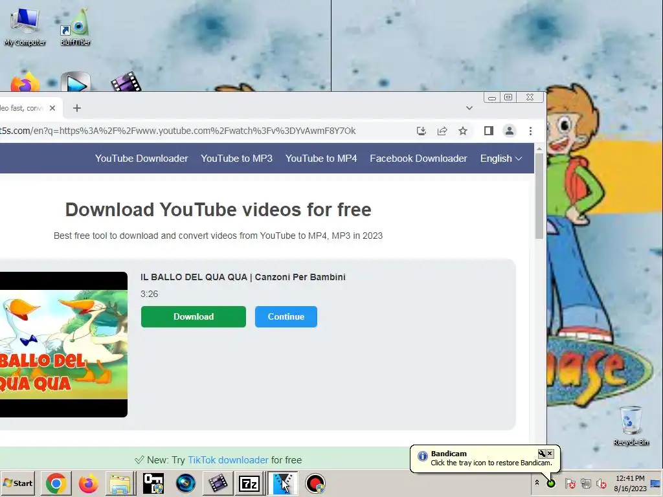663x497 pixels.
Task: Close the current browser tab
Action: click(52, 108)
